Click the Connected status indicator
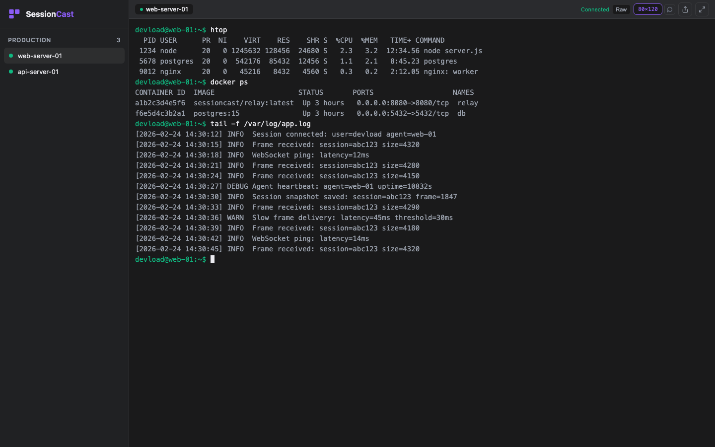 click(595, 9)
